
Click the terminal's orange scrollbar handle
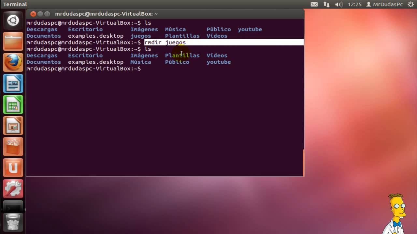[x=303, y=162]
